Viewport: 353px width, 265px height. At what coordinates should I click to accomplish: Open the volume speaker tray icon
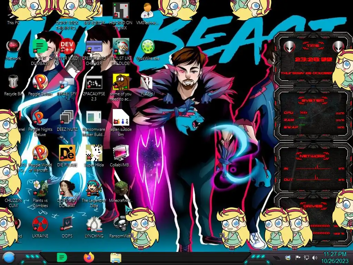pyautogui.click(x=314, y=257)
